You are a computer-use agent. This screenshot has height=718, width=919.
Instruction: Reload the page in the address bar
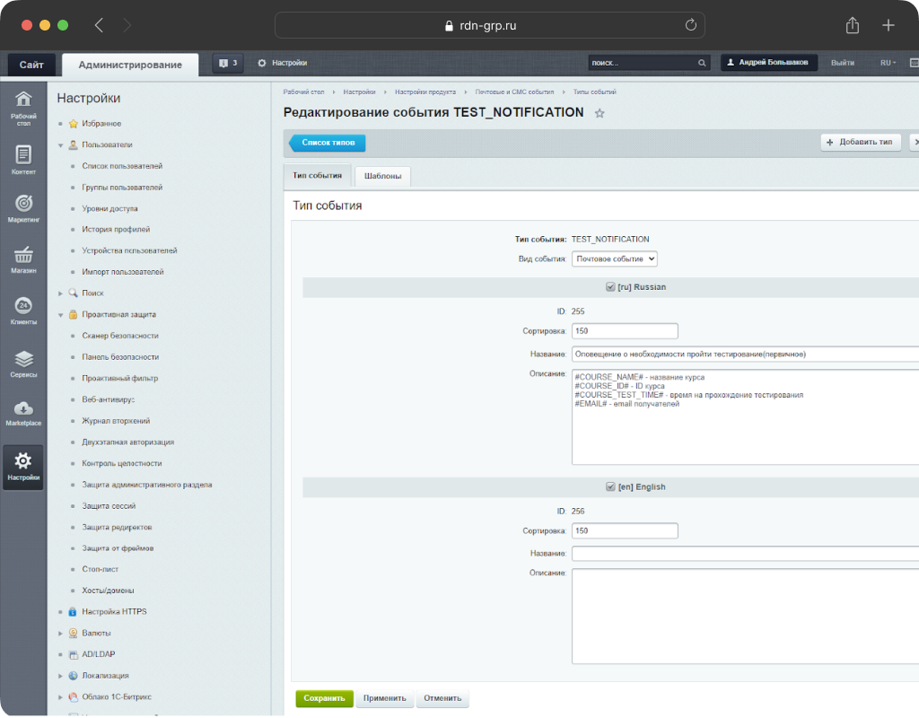pyautogui.click(x=690, y=25)
